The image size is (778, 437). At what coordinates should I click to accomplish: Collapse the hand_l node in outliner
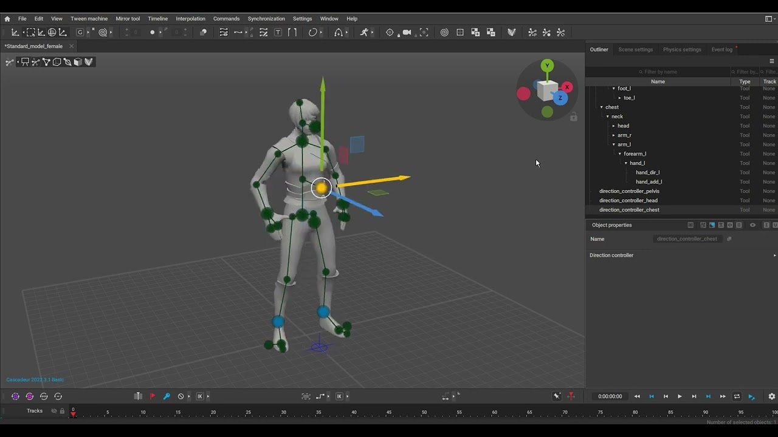click(626, 163)
